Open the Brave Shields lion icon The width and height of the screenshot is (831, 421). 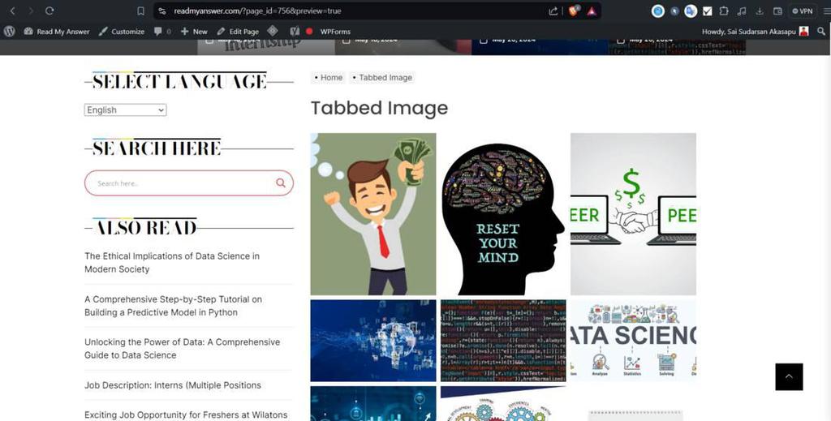[x=573, y=11]
